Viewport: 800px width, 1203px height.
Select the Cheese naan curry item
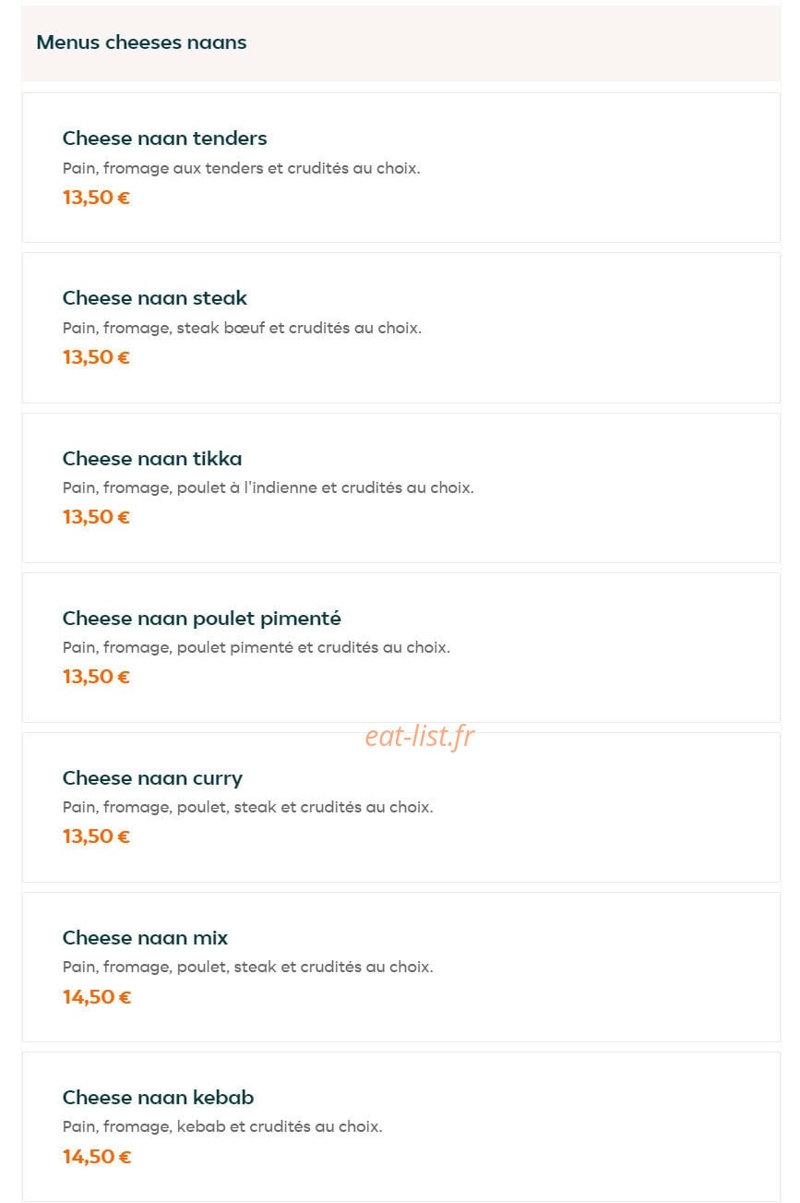400,807
